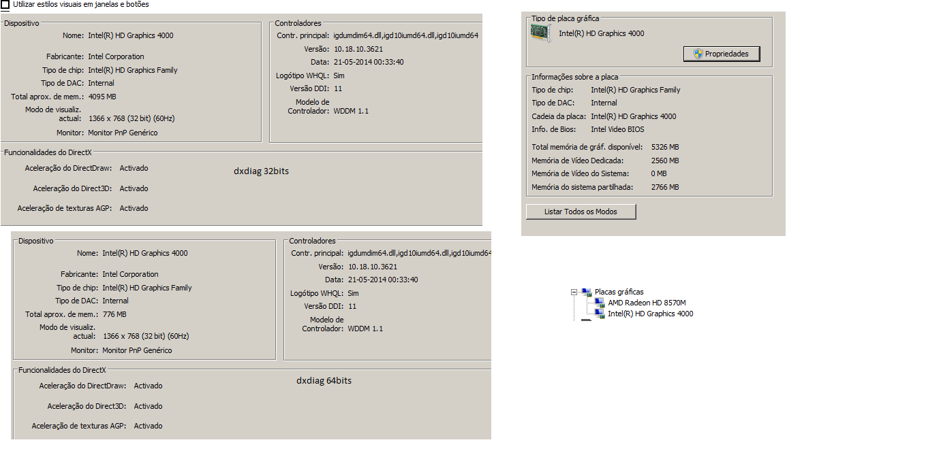Image resolution: width=941 pixels, height=453 pixels.
Task: Select the AMD Radeon HD 8570M device icon
Action: (600, 303)
